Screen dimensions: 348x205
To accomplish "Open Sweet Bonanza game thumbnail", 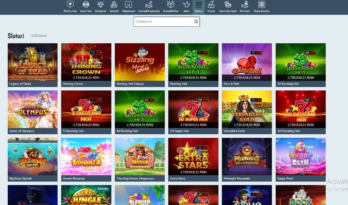I will [x=86, y=156].
